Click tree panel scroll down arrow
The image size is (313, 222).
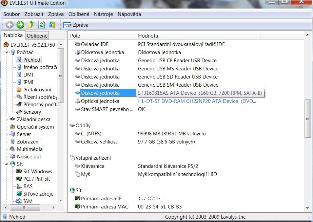pos(61,200)
